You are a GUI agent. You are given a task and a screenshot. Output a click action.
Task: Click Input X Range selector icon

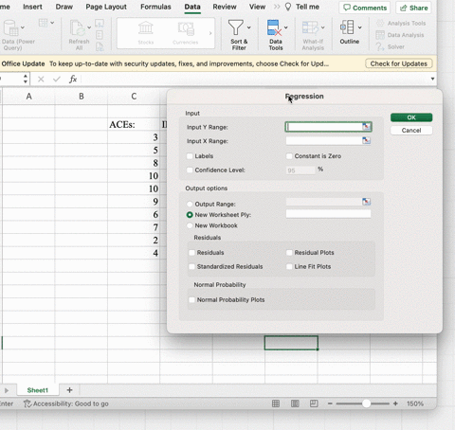pos(366,140)
